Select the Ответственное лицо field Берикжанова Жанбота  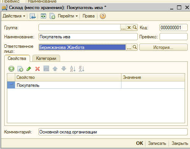pos(82,47)
